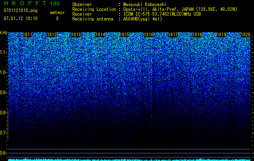Screen dimensions: 254x161
Task: Click the cyan signal level strip at bottom
Action: [x=129, y=159]
